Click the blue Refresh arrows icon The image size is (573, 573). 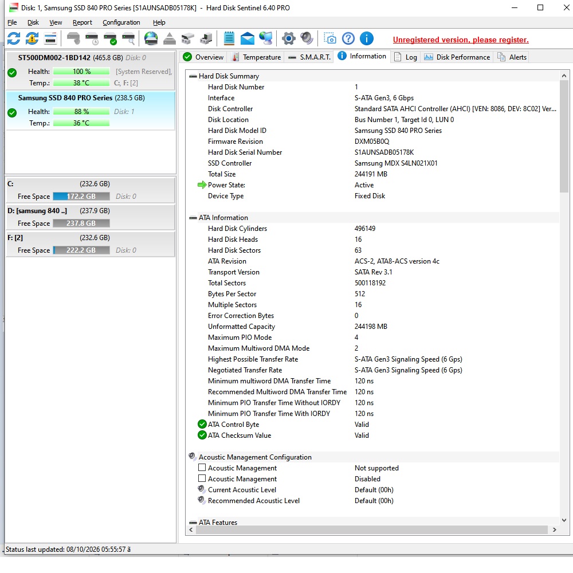[x=14, y=38]
